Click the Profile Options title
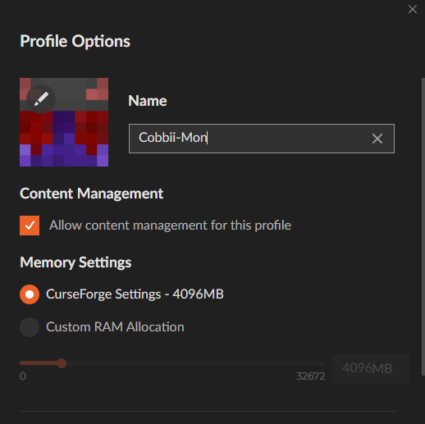The width and height of the screenshot is (425, 424). click(x=75, y=42)
